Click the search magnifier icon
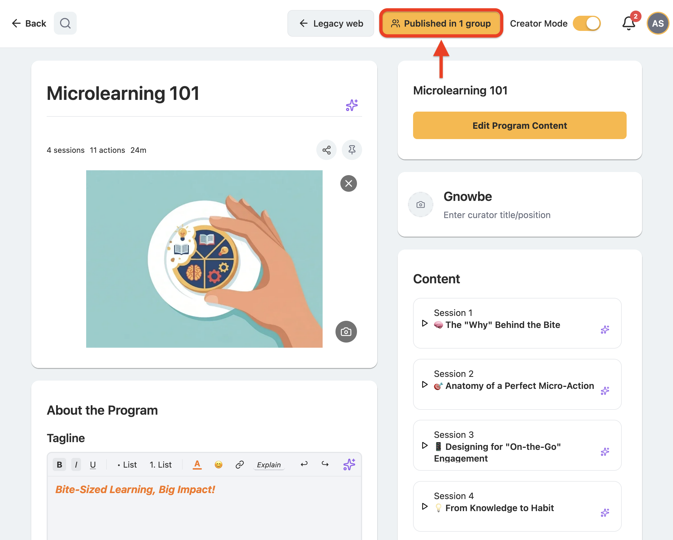Viewport: 673px width, 540px height. click(x=65, y=23)
